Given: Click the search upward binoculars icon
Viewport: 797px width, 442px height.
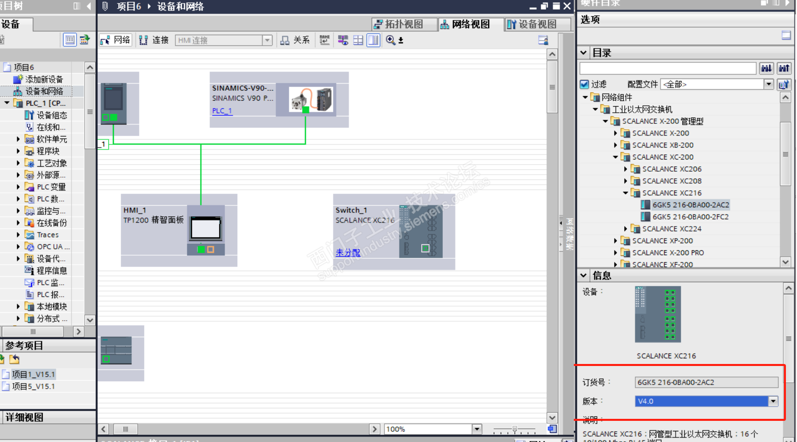Looking at the screenshot, I should 784,68.
